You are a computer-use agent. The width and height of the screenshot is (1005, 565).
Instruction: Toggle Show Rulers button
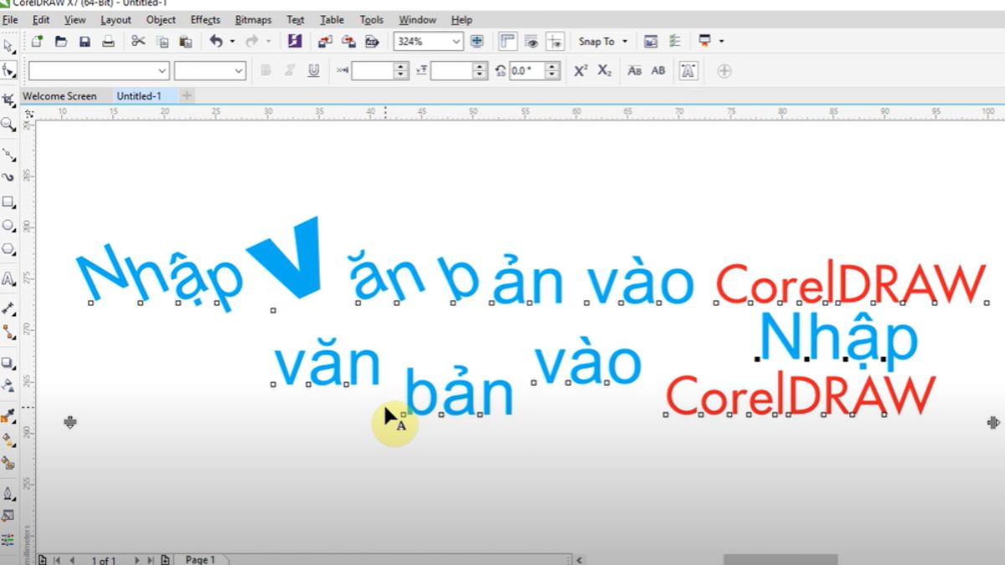pyautogui.click(x=508, y=41)
